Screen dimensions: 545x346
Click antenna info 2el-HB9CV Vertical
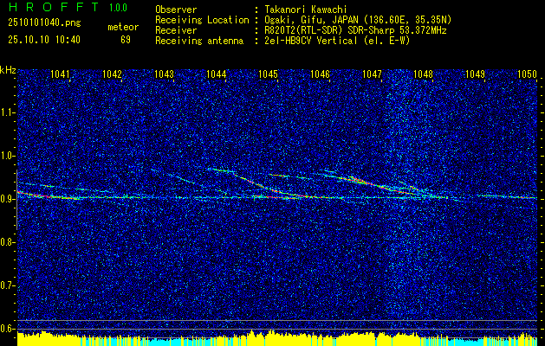pyautogui.click(x=337, y=41)
